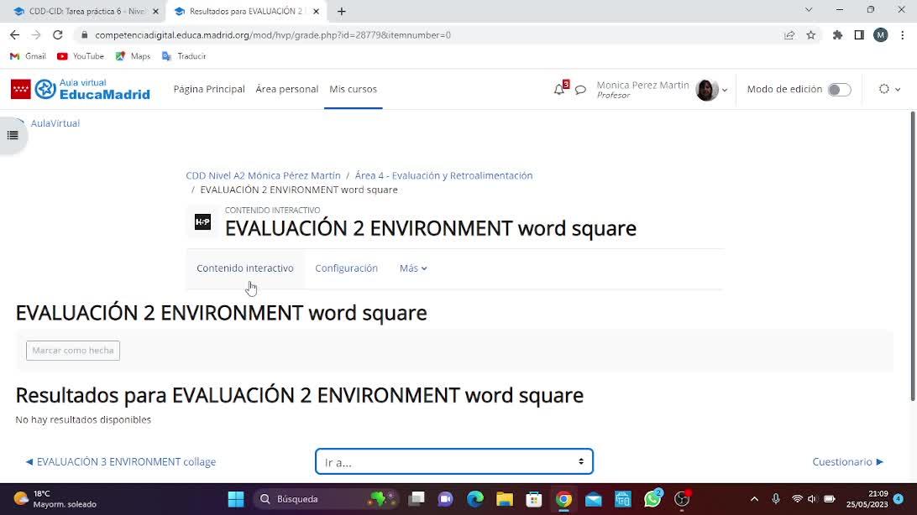
Task: Open the Windows Start menu
Action: [x=236, y=499]
